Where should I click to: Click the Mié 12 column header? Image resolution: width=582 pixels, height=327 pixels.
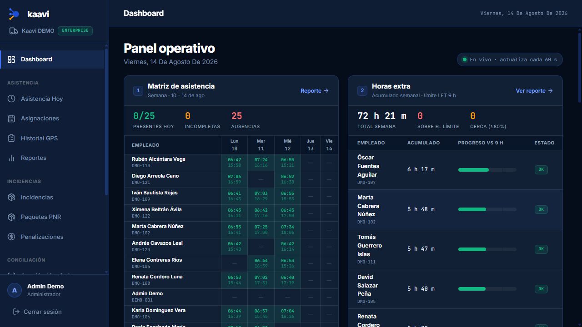(287, 145)
